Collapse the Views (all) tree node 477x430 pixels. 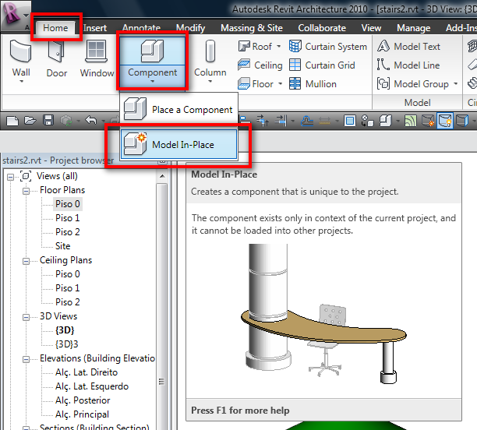[x=11, y=177]
